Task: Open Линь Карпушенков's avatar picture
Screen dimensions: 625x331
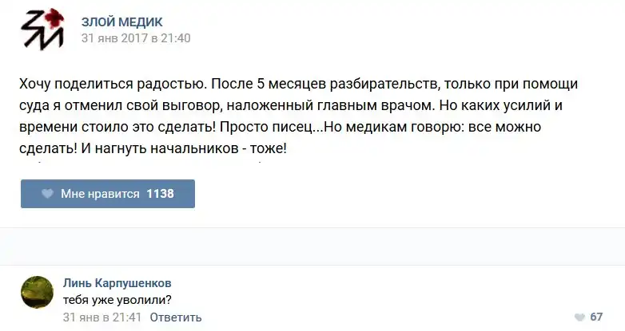Action: click(37, 292)
